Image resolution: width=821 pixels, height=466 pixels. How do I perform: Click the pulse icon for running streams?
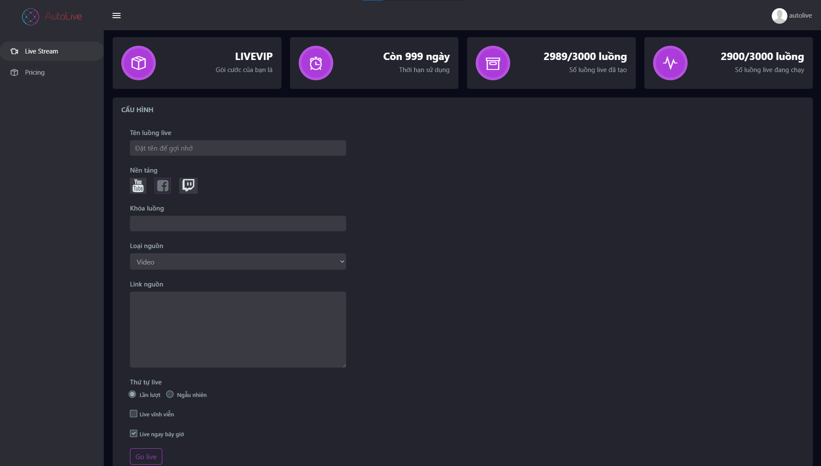tap(670, 63)
